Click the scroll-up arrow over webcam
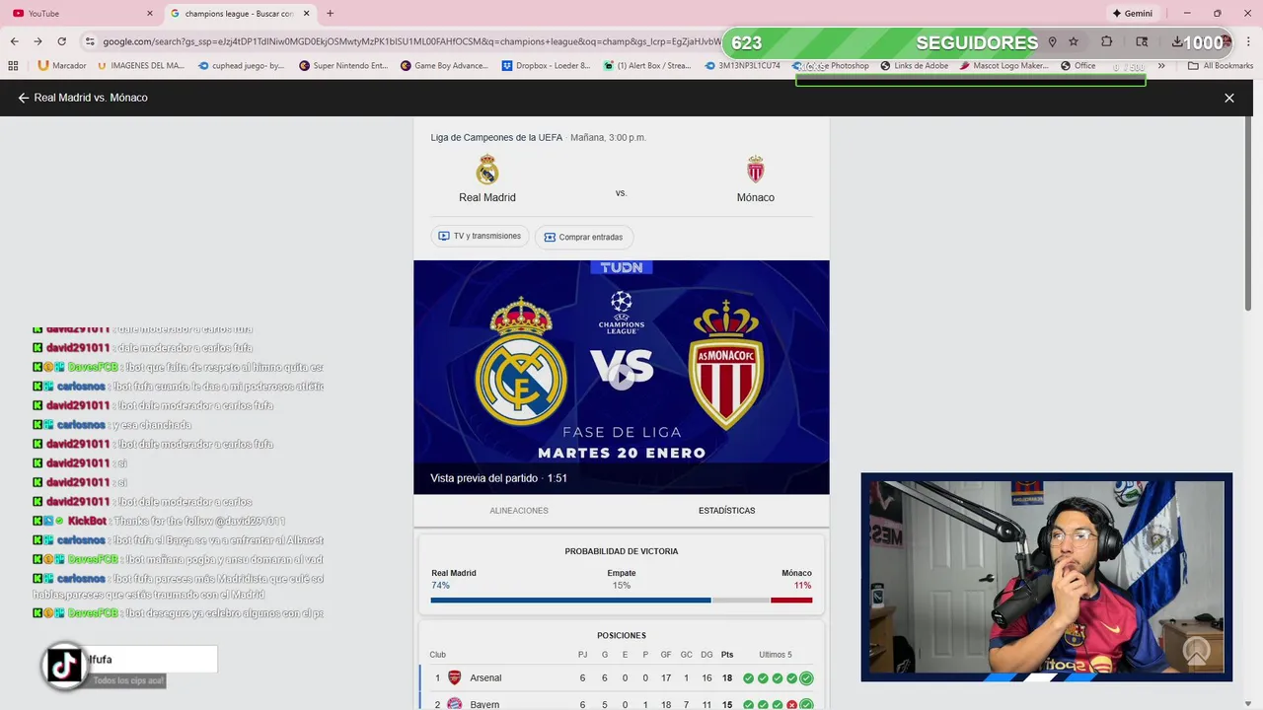Image resolution: width=1263 pixels, height=710 pixels. 1197,652
